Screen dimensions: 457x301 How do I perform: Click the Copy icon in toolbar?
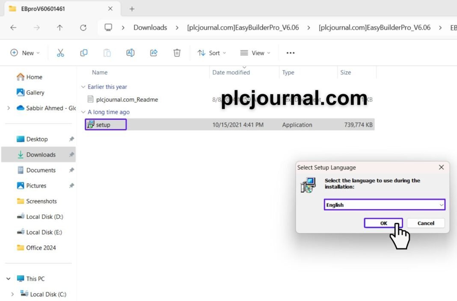pyautogui.click(x=84, y=53)
